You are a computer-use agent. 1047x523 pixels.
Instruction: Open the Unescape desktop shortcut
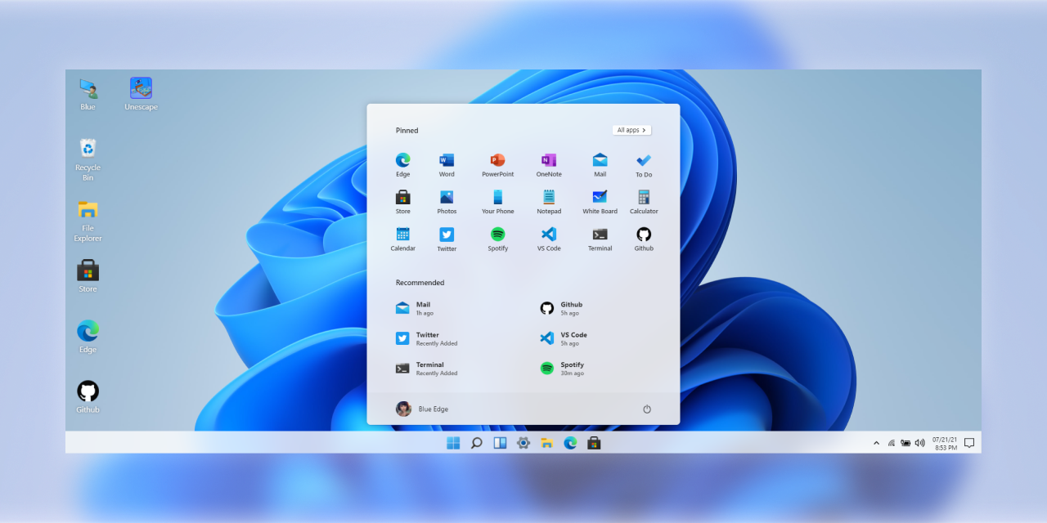tap(141, 88)
